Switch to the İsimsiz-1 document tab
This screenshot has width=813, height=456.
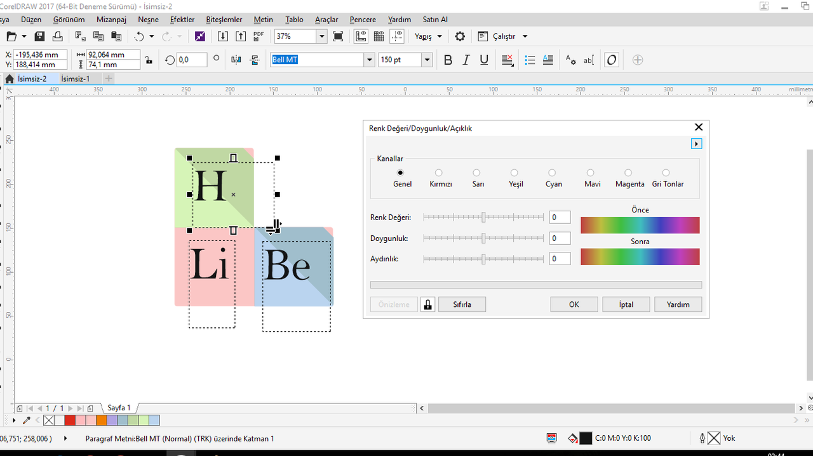point(75,79)
